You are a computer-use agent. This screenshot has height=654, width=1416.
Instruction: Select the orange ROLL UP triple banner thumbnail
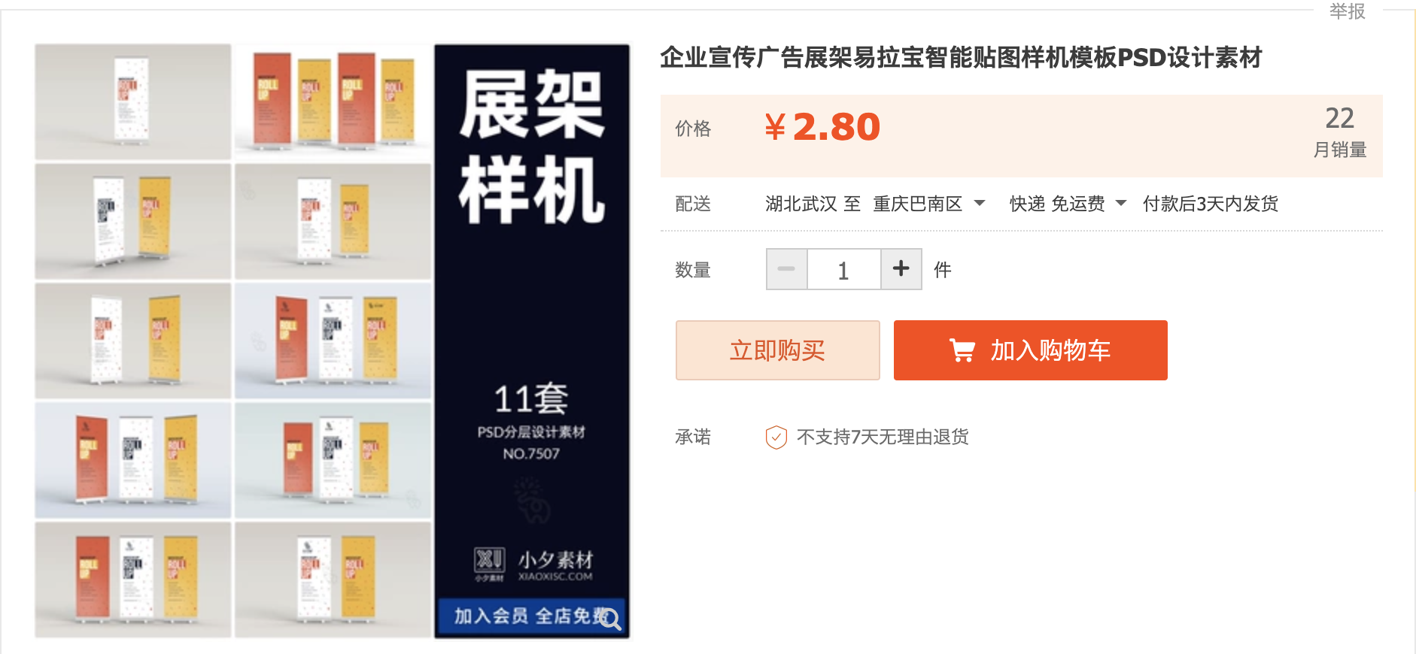pyautogui.click(x=333, y=101)
